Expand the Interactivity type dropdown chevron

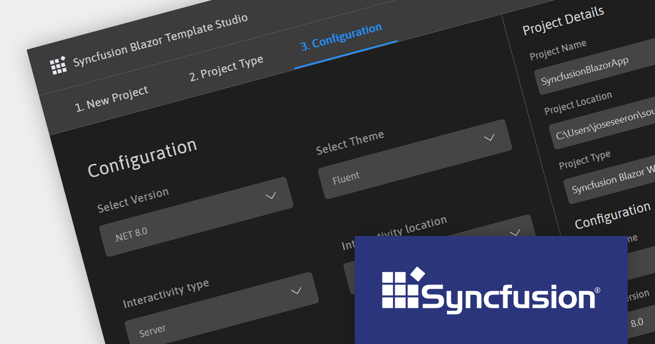[x=296, y=290]
